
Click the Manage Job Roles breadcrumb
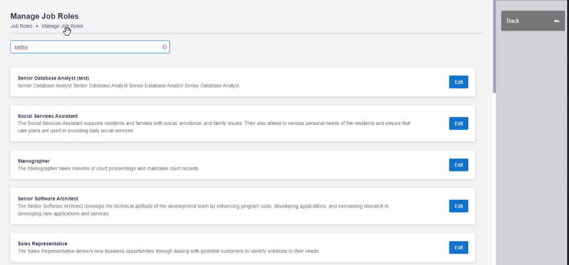point(62,26)
